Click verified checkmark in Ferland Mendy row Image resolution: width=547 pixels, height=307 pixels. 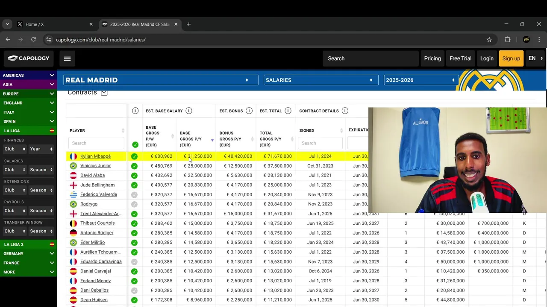(134, 281)
